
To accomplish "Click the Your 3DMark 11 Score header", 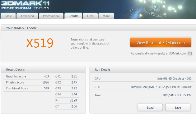I will click(x=99, y=28).
